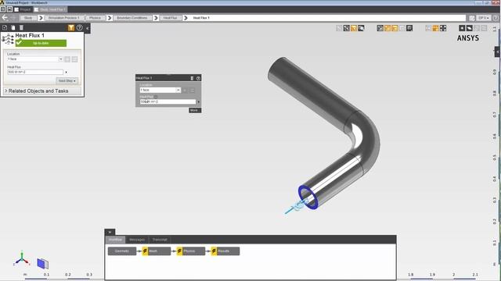Click the new object icon in the panel header

5,28
